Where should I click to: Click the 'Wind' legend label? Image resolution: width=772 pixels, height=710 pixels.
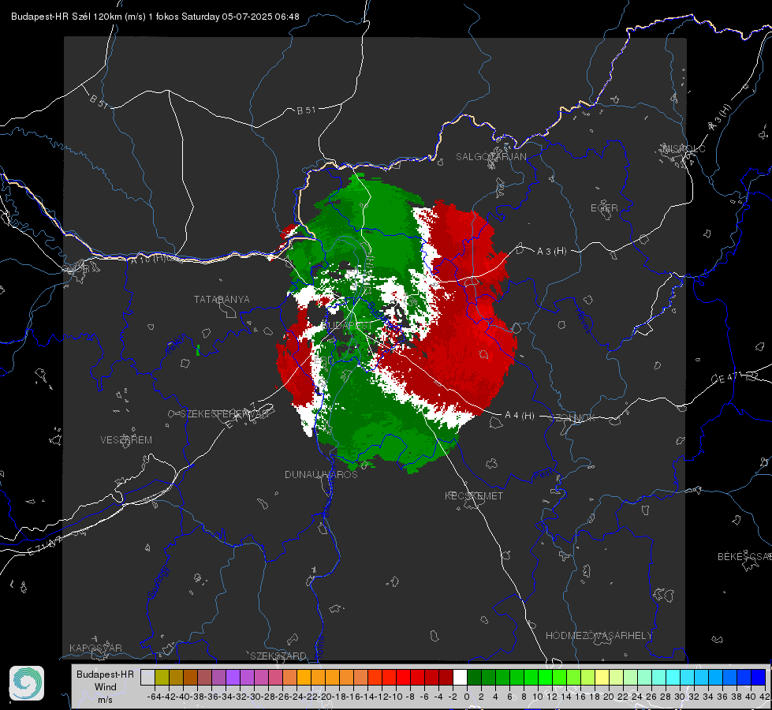pos(106,687)
